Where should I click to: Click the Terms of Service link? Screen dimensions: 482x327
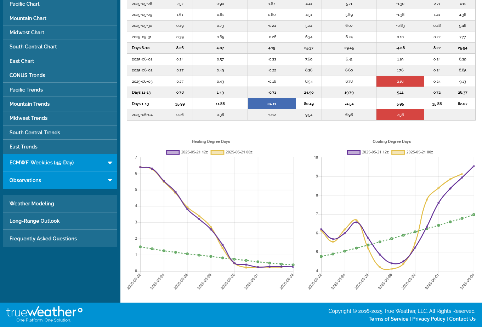pos(388,319)
